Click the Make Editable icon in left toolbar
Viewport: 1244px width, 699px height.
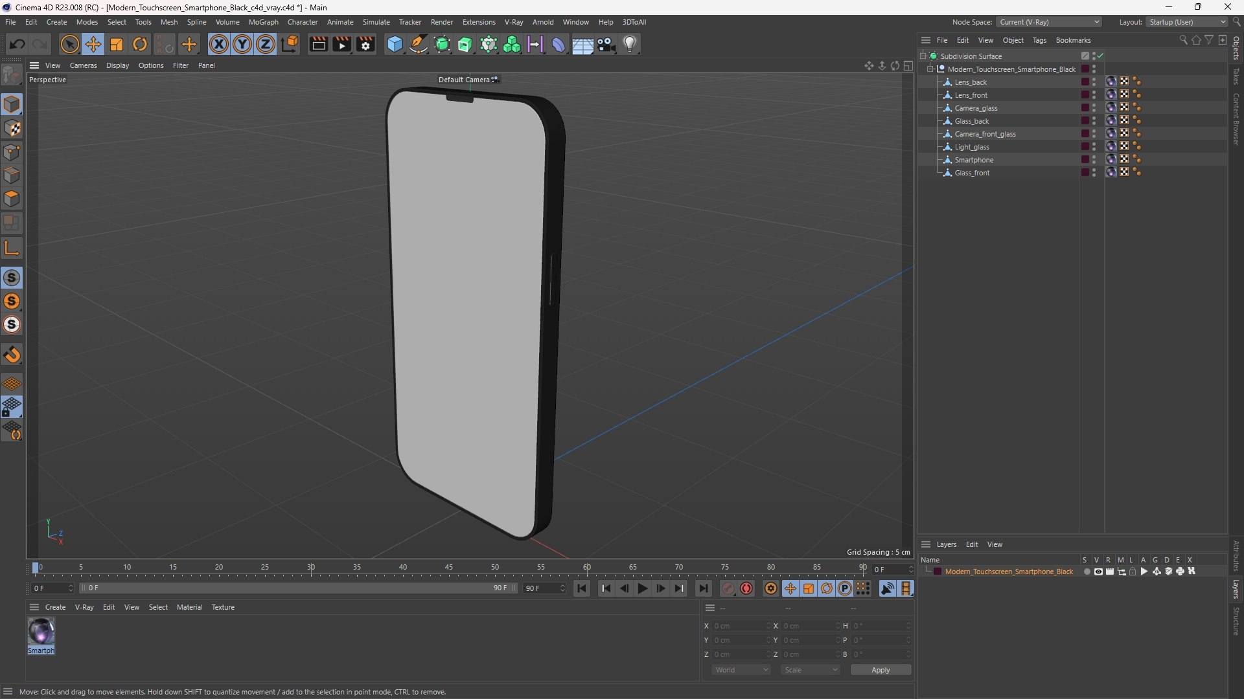tap(12, 75)
